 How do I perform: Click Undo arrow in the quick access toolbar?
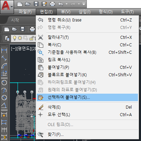(x=61, y=4)
